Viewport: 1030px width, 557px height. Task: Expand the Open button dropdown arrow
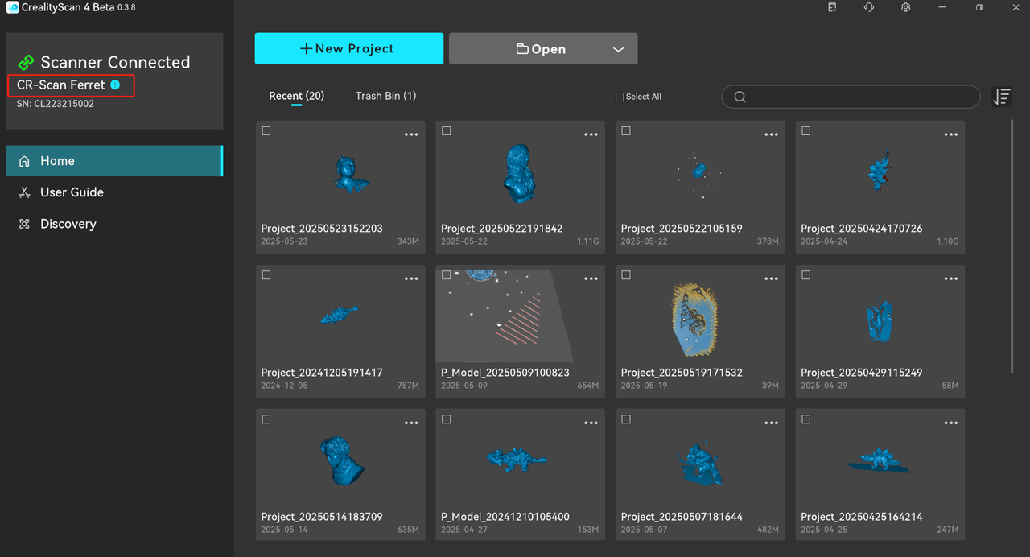click(x=618, y=49)
